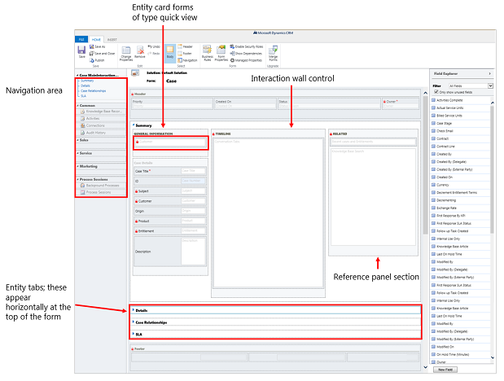Click Field Explorer scrollbar down arrow
The width and height of the screenshot is (504, 381).
tap(492, 357)
